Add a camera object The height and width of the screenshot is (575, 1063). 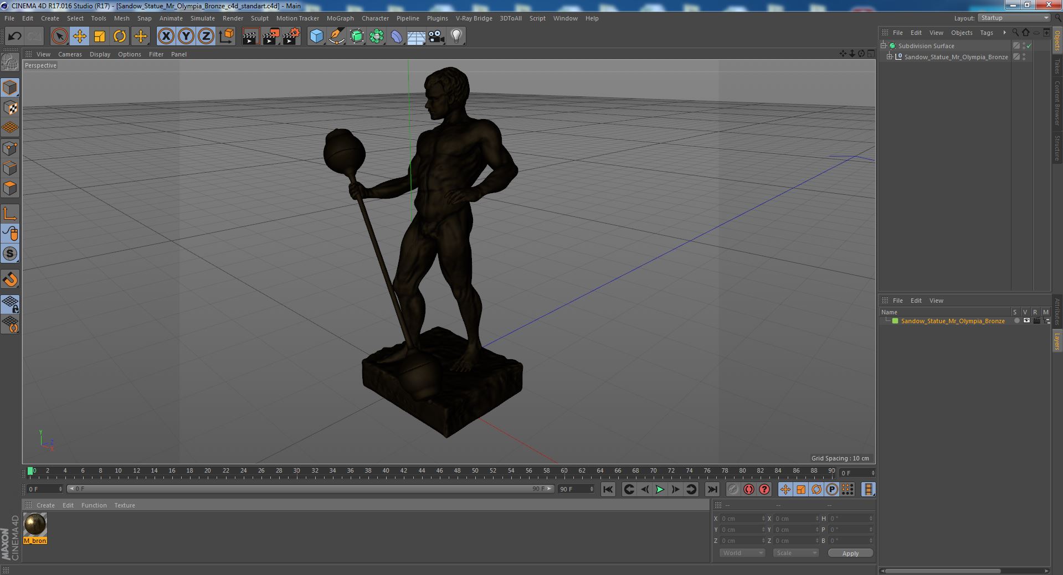click(436, 37)
